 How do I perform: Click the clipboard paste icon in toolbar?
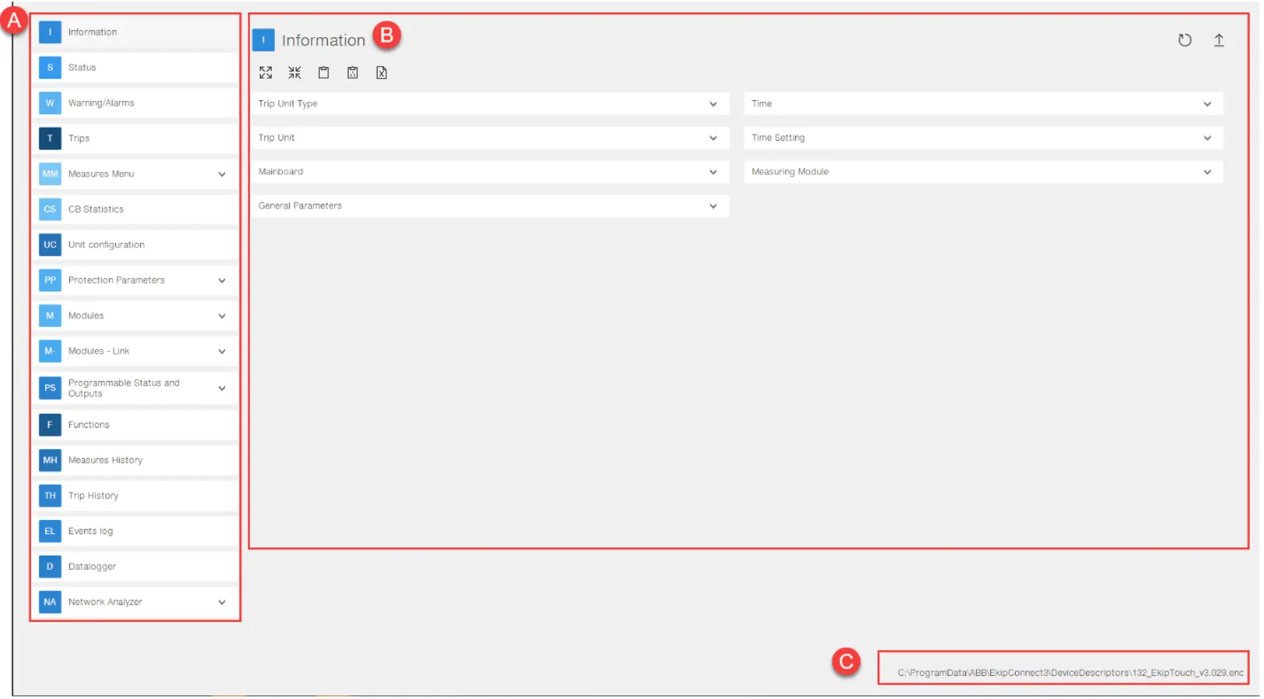(352, 72)
